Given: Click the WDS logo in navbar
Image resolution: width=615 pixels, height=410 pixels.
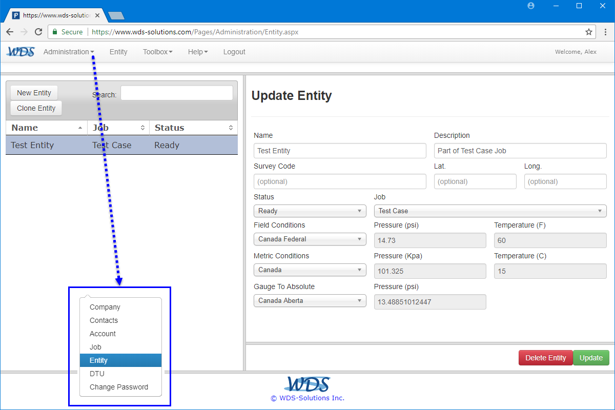Looking at the screenshot, I should [x=20, y=52].
